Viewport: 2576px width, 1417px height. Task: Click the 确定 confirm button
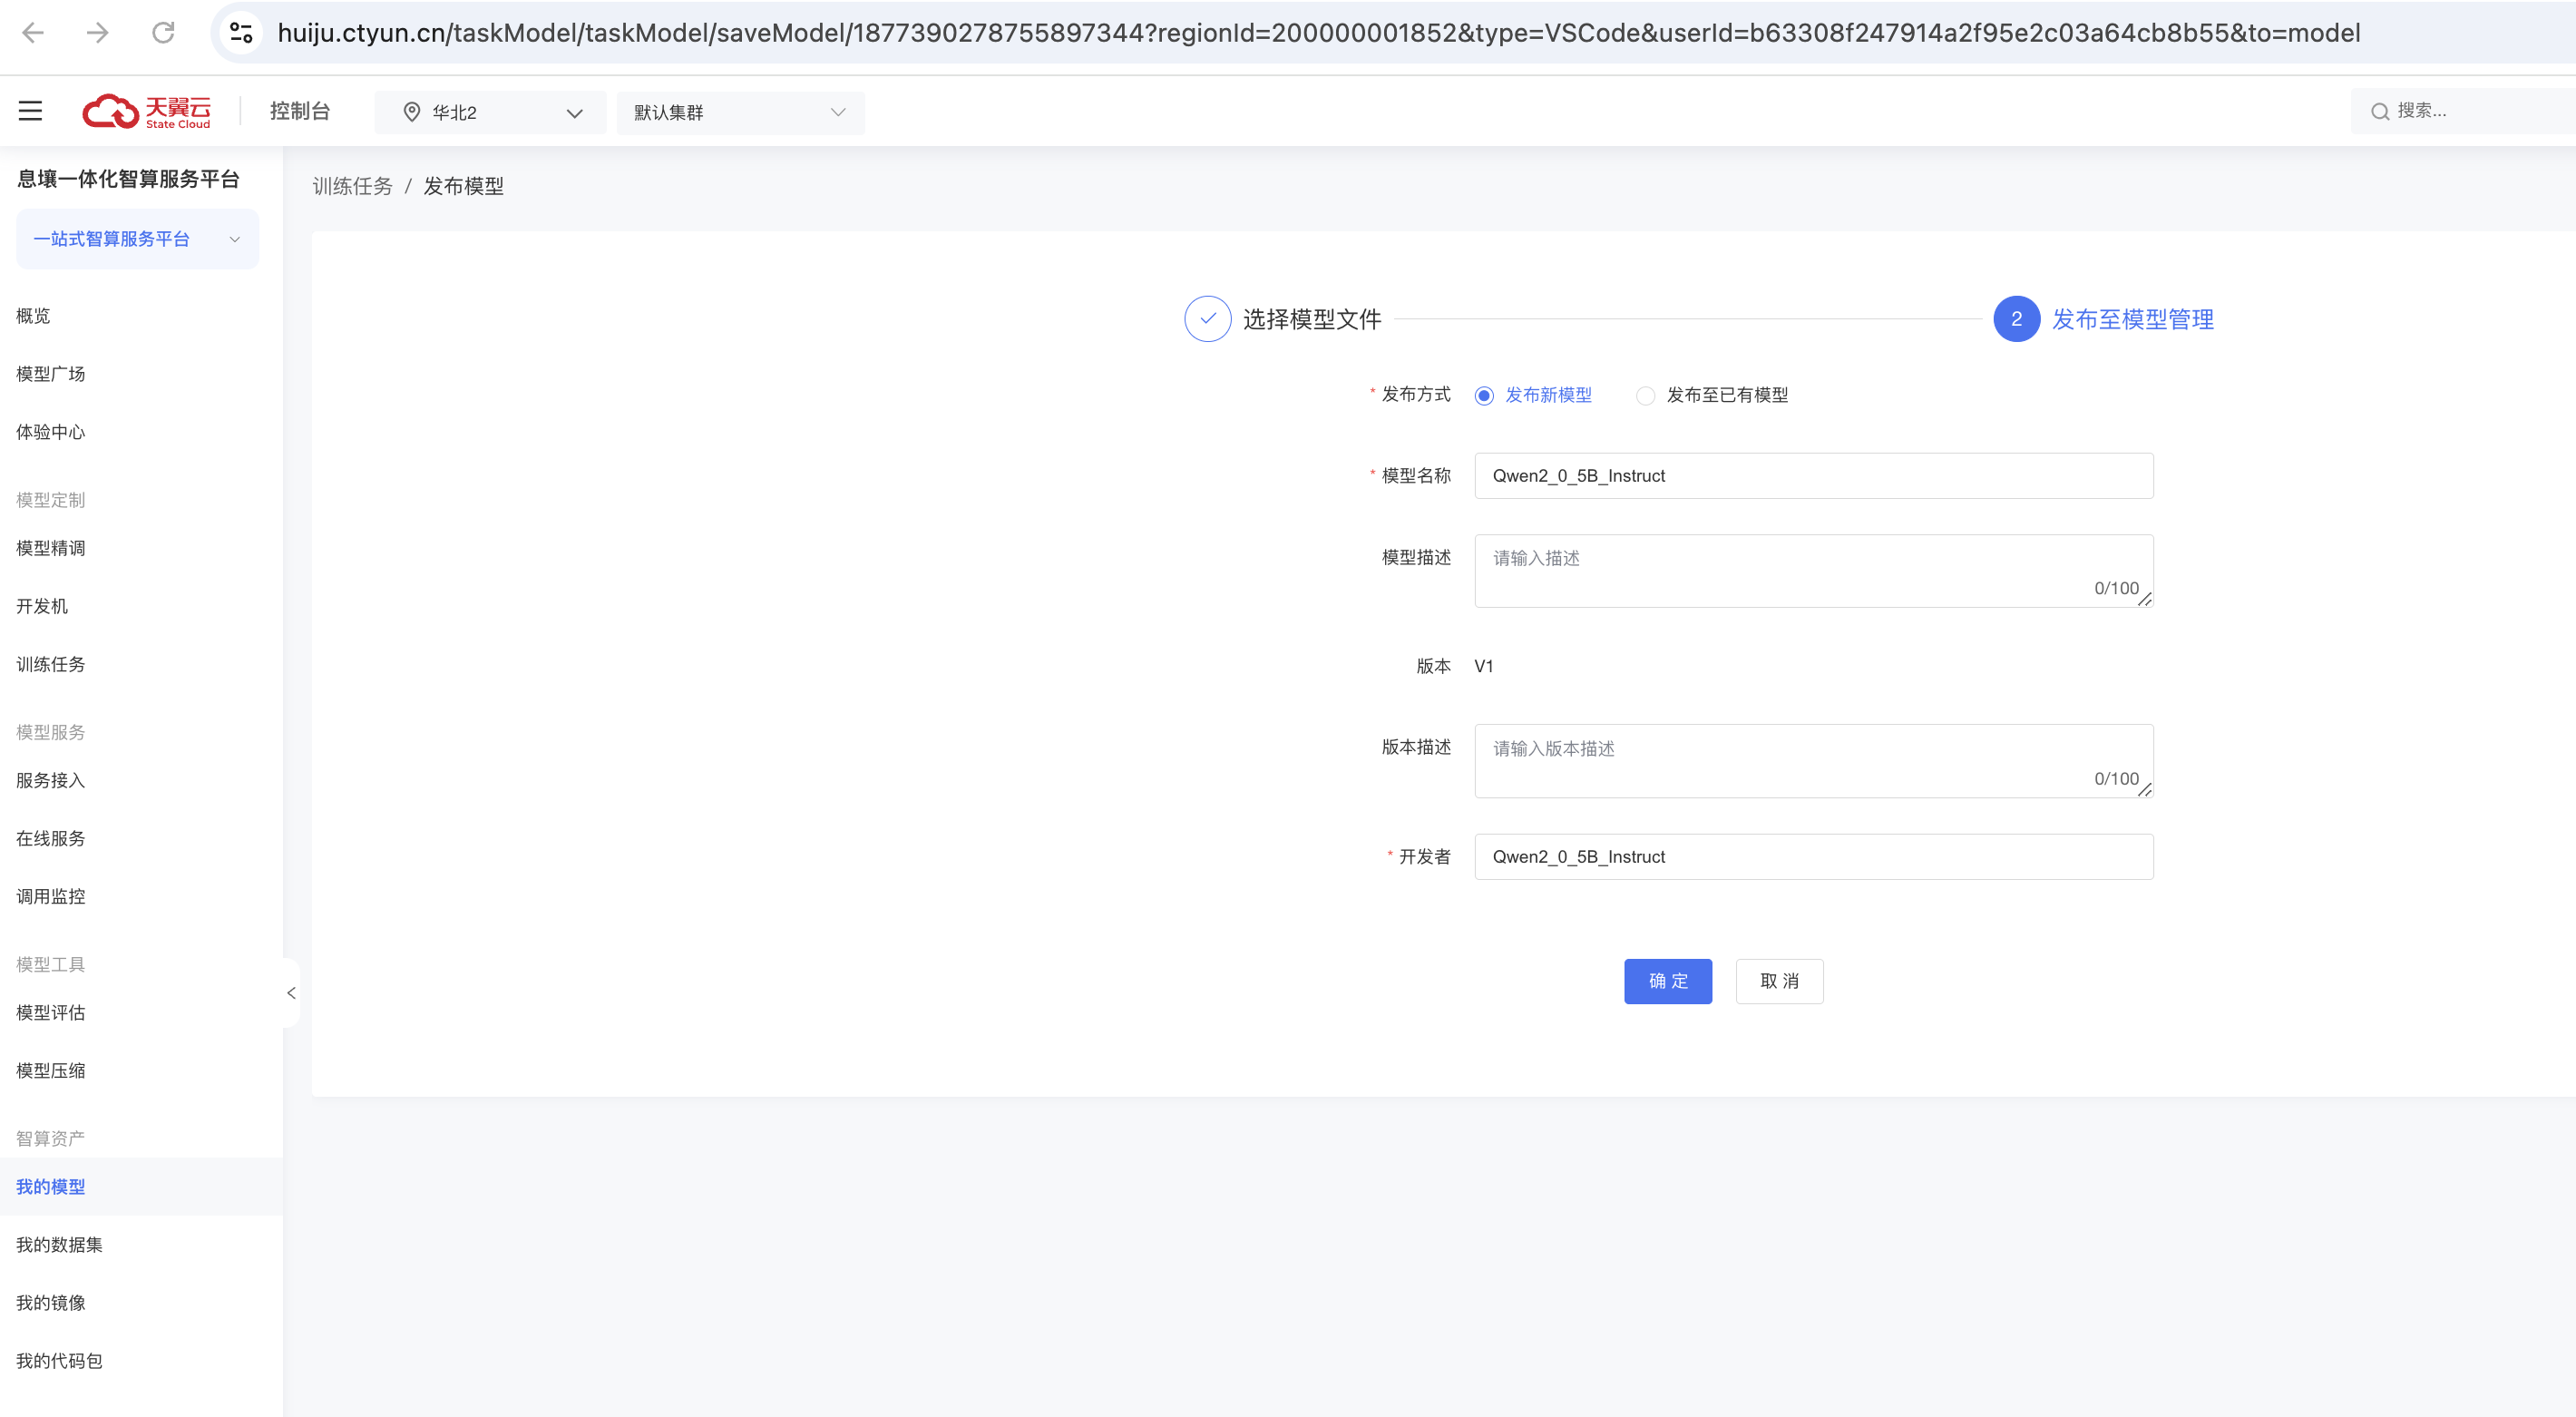click(1667, 981)
